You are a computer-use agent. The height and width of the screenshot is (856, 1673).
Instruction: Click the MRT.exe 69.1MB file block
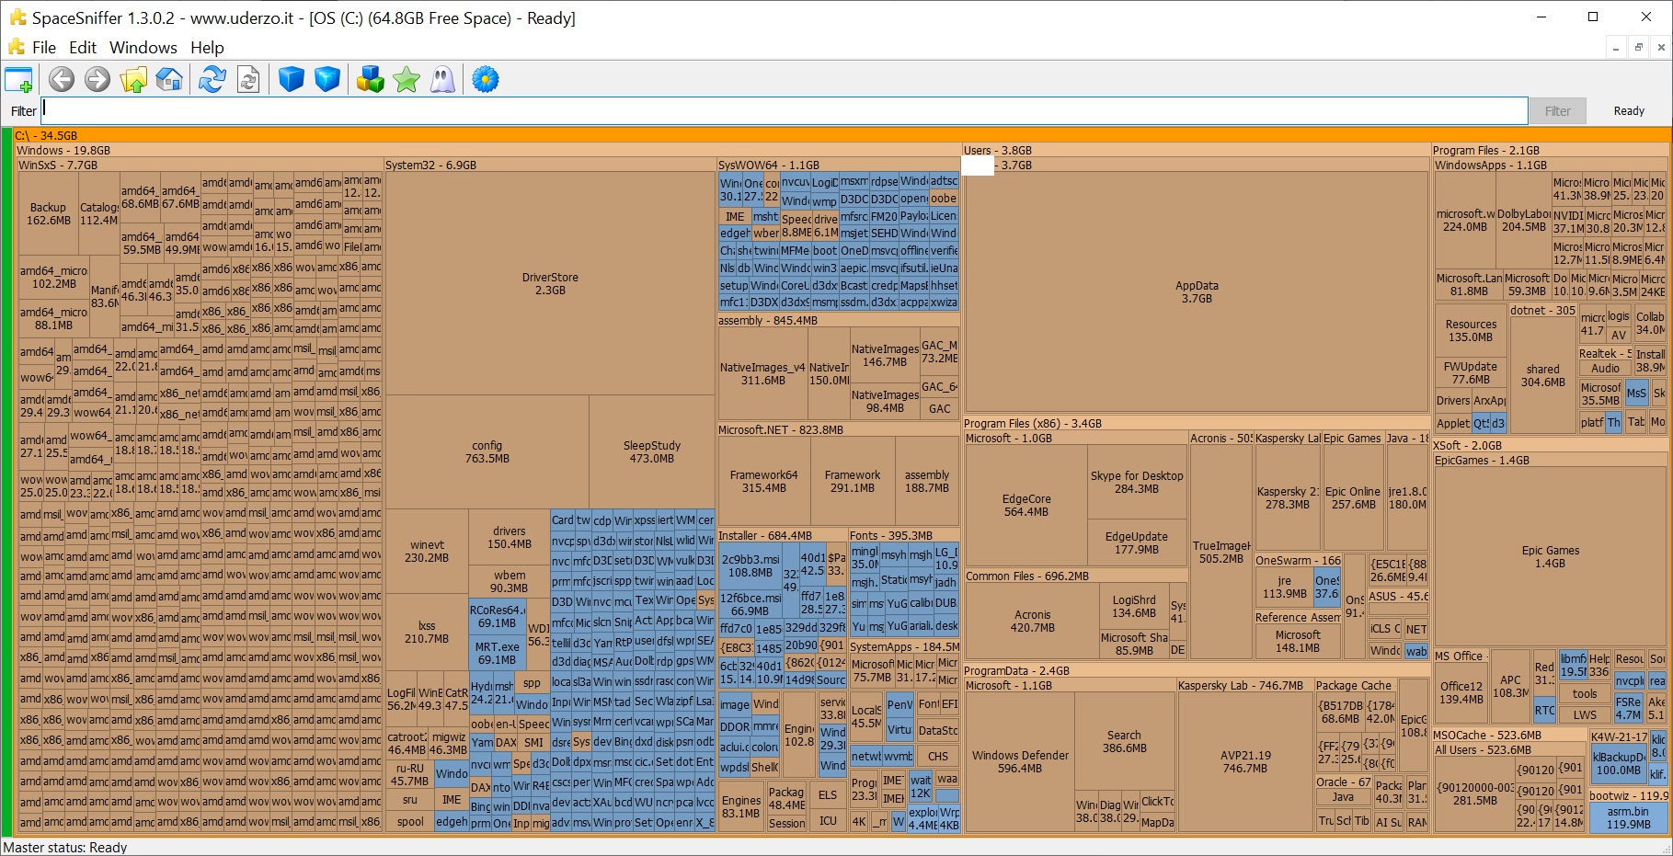tap(498, 654)
